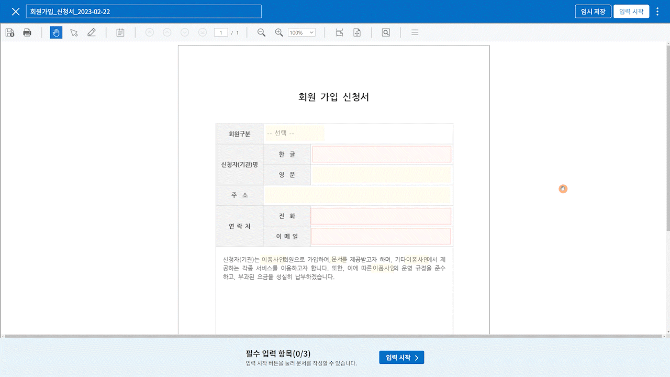Open the notes panel icon
The height and width of the screenshot is (377, 670).
pos(120,32)
